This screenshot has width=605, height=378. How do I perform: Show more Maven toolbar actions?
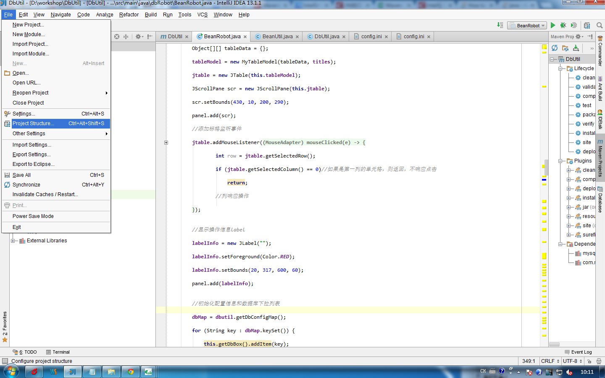click(592, 48)
